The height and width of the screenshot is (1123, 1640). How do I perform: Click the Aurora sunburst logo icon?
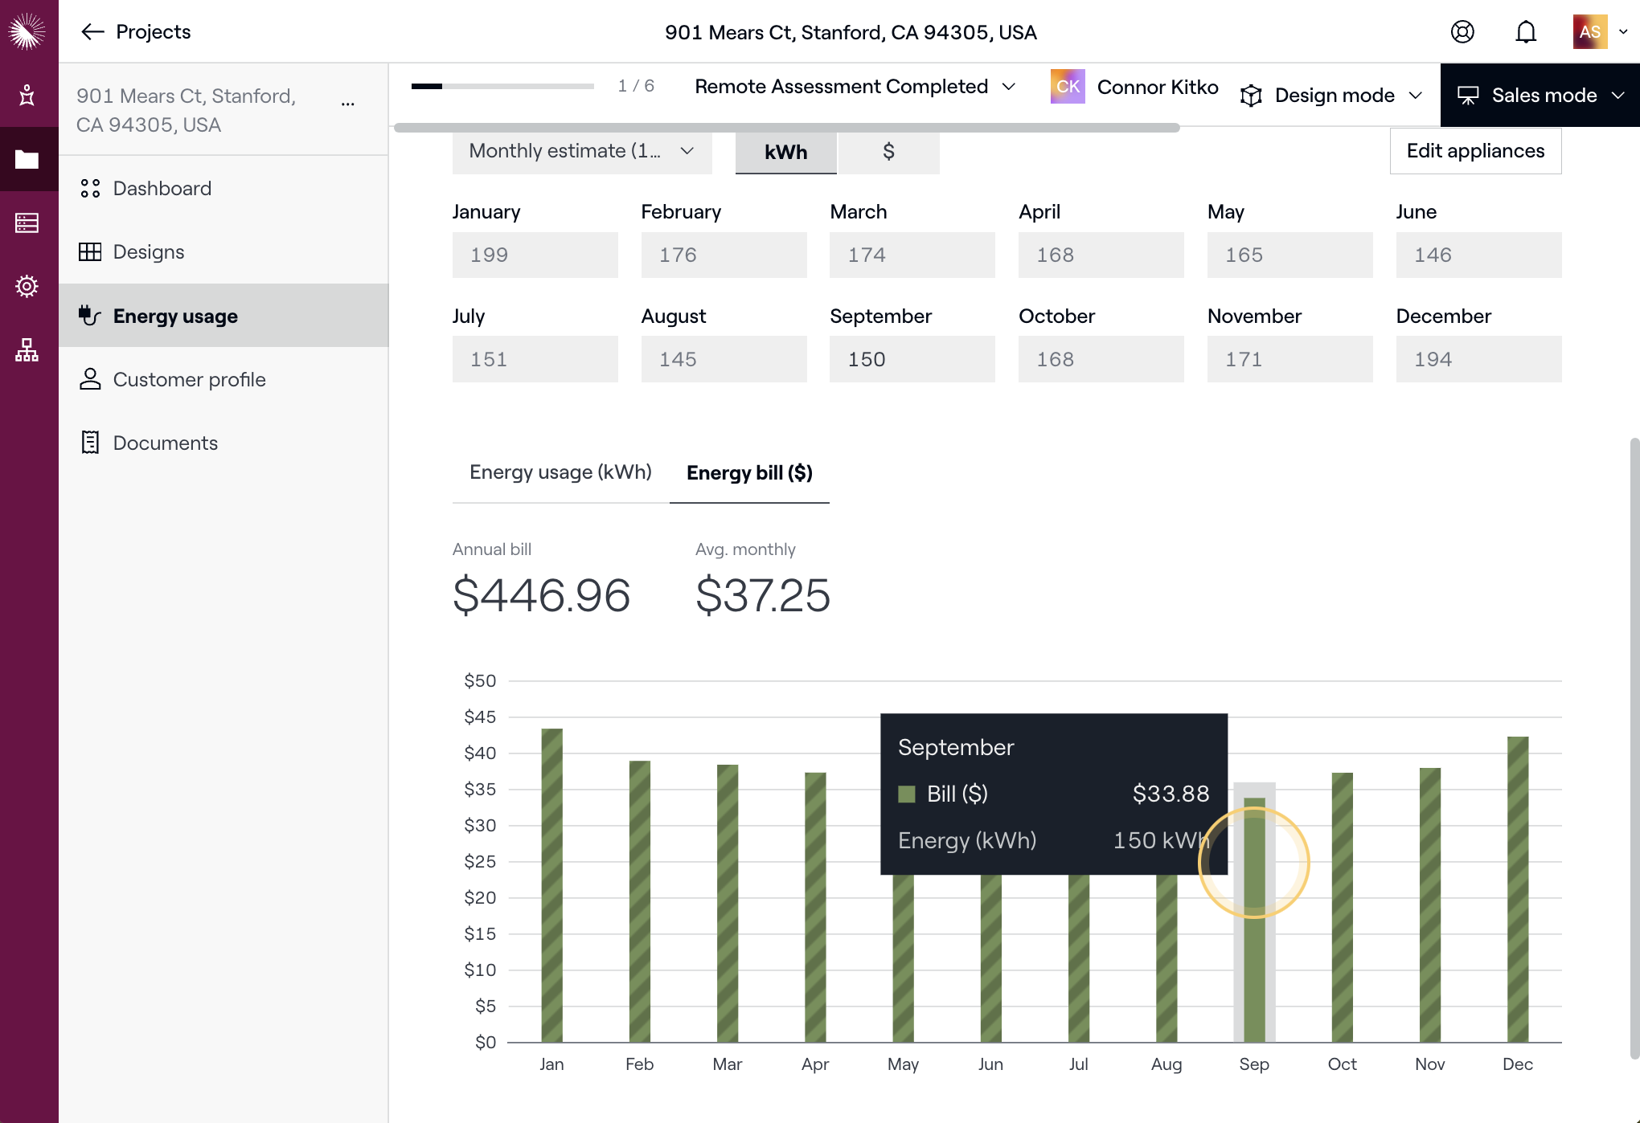coord(27,31)
